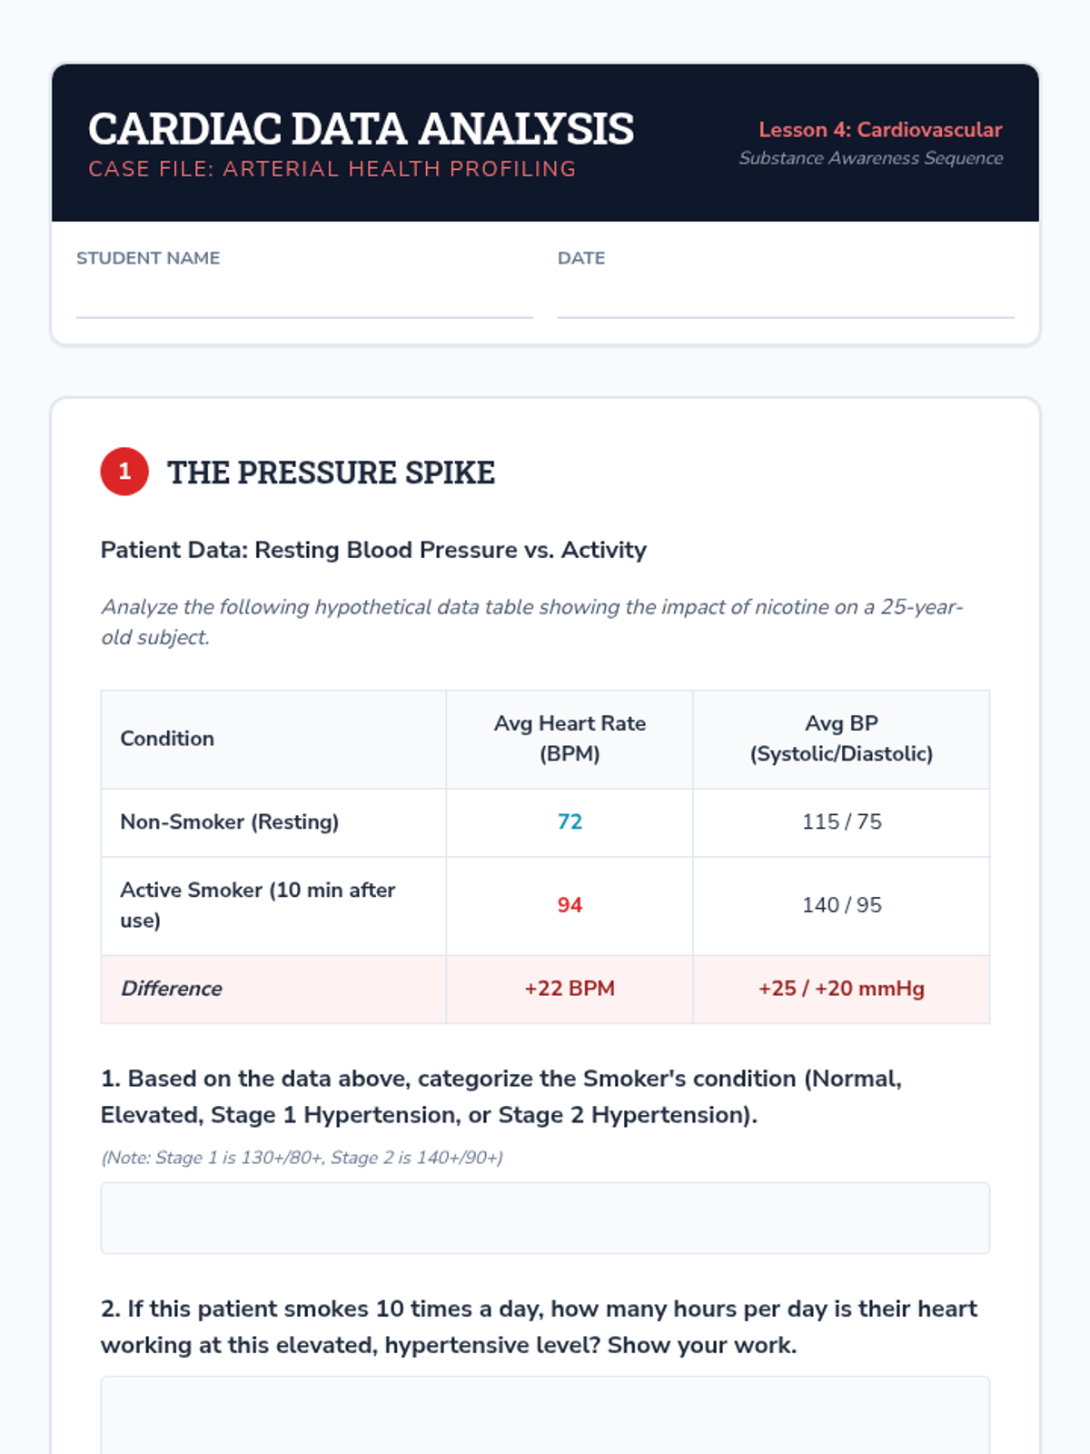Click the blue 72 heart rate value
Viewport: 1090px width, 1454px height.
tap(570, 822)
